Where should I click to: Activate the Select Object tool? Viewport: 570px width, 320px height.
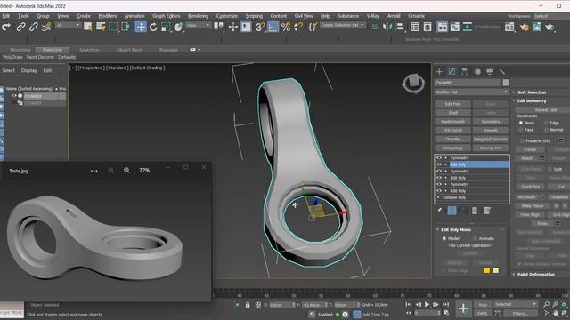[x=87, y=27]
